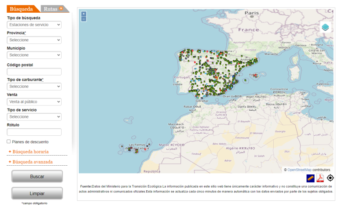Click the Marrakech label on the map
Viewport: 338px width, 207px height.
(176, 124)
